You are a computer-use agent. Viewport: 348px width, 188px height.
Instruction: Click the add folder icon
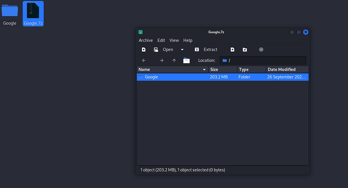[245, 49]
